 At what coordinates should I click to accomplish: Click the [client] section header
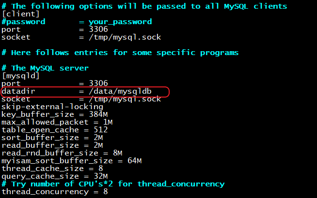tap(21, 14)
